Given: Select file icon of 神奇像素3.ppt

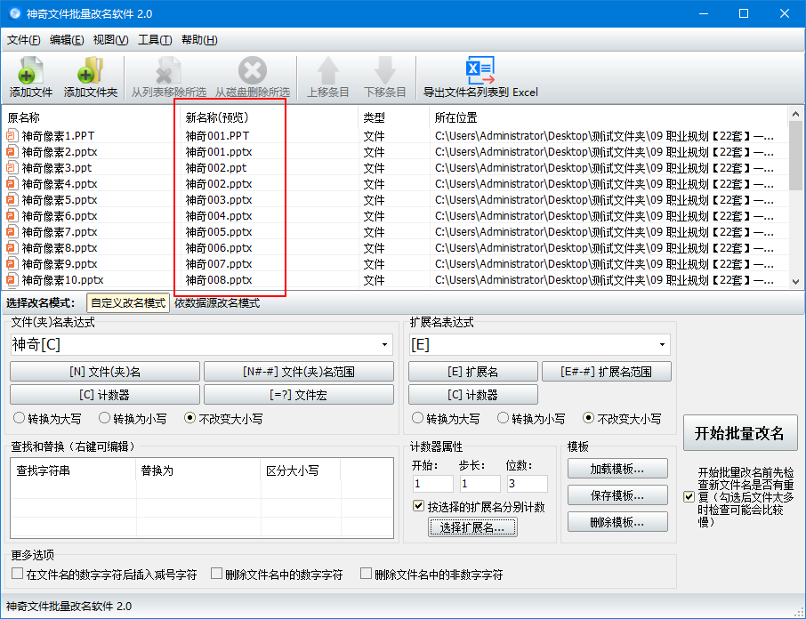Looking at the screenshot, I should [x=12, y=167].
